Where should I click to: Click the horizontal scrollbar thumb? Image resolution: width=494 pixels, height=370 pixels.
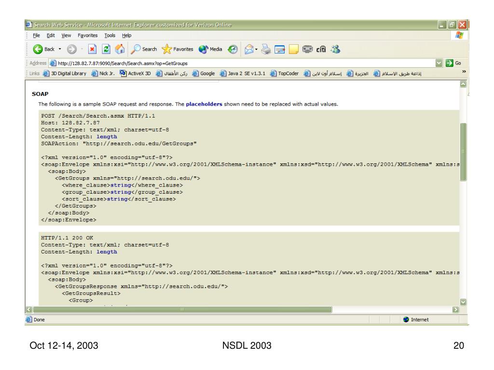(182, 310)
